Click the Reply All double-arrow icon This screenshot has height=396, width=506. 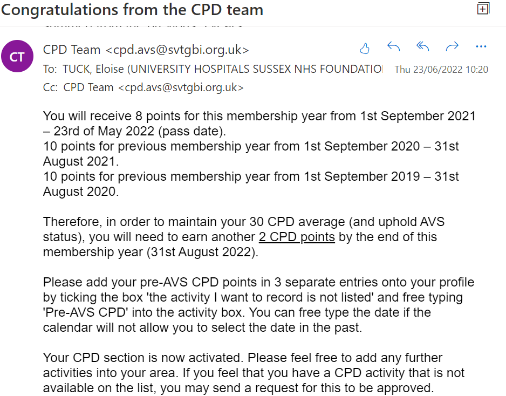click(423, 47)
